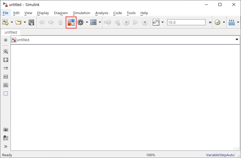Open the Display menu
The image size is (241, 158).
tap(43, 13)
